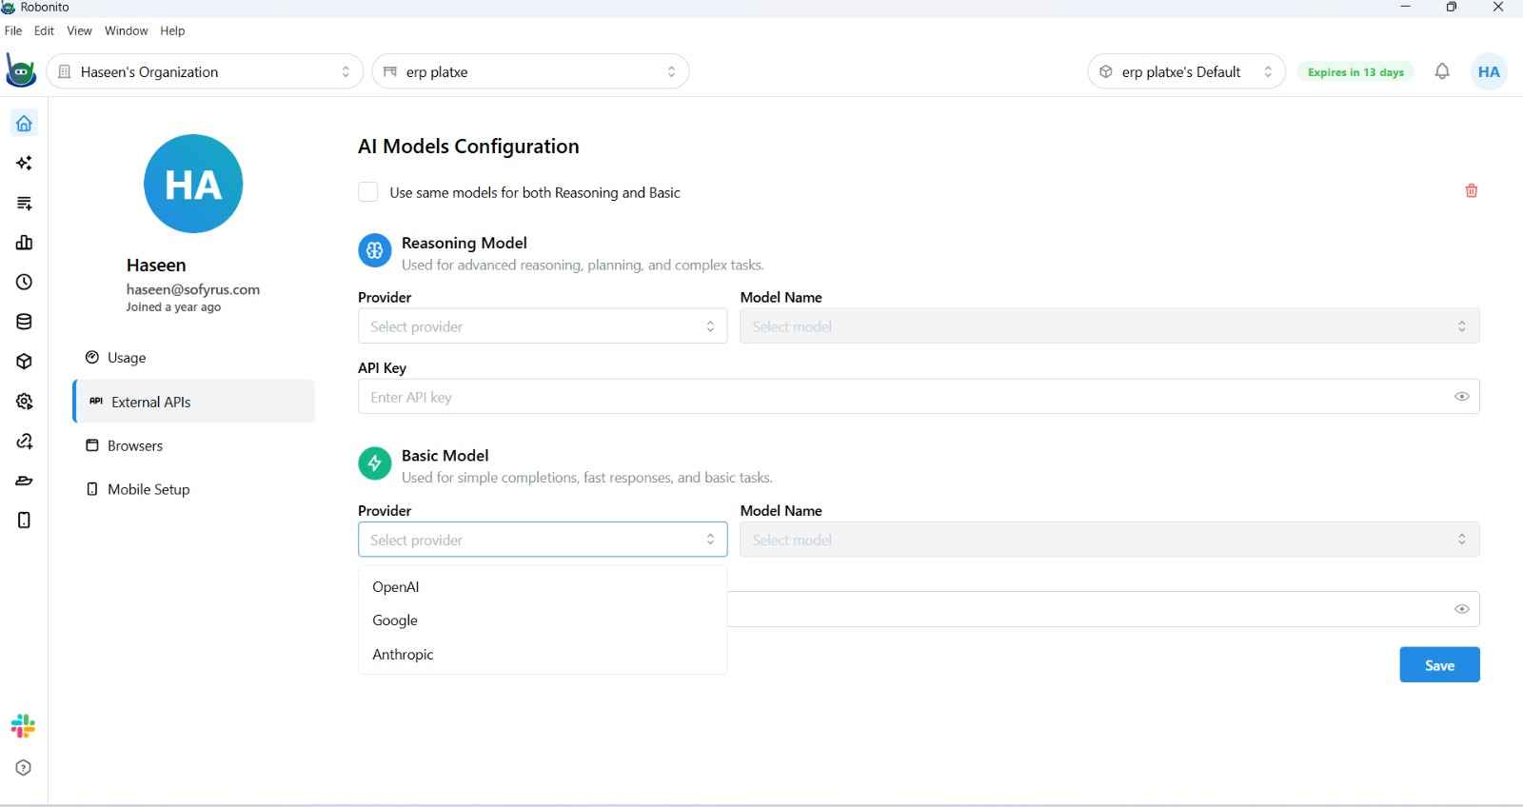Select the External APIs tab
The width and height of the screenshot is (1523, 807).
[194, 402]
